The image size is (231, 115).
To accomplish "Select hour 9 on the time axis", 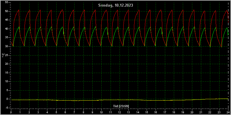I will point(92,112).
